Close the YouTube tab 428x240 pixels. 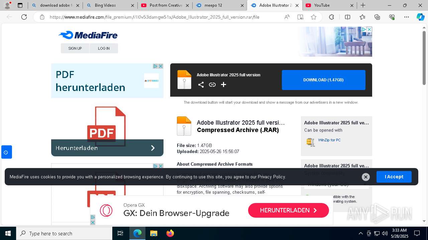[352, 5]
